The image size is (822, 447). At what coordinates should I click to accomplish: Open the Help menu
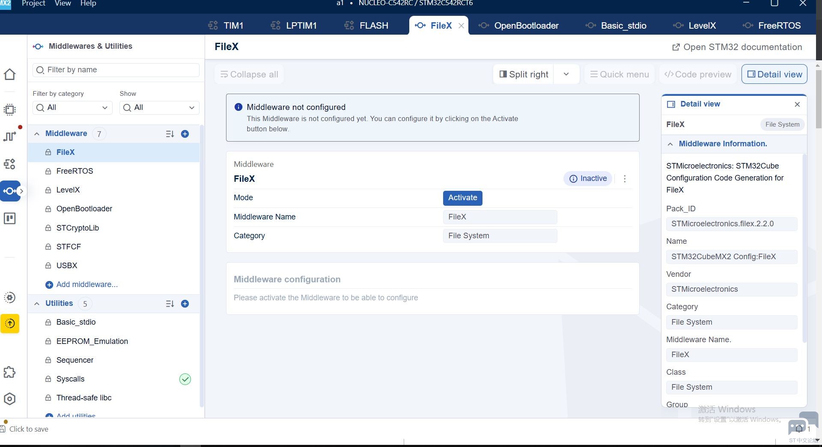pyautogui.click(x=88, y=3)
